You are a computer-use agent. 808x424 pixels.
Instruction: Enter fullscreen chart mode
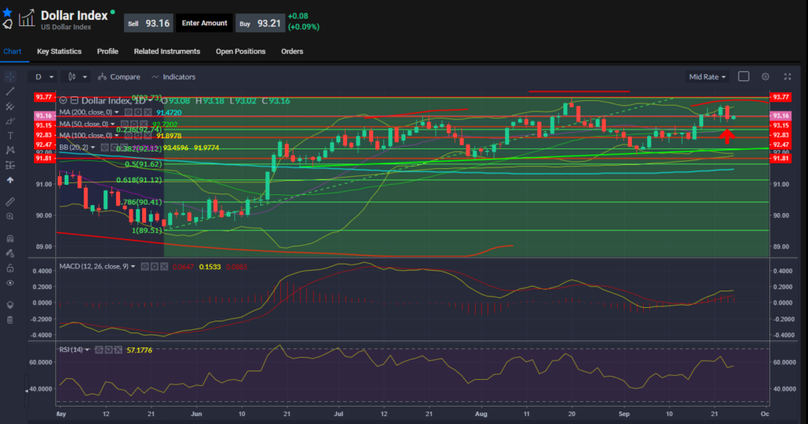(x=787, y=77)
